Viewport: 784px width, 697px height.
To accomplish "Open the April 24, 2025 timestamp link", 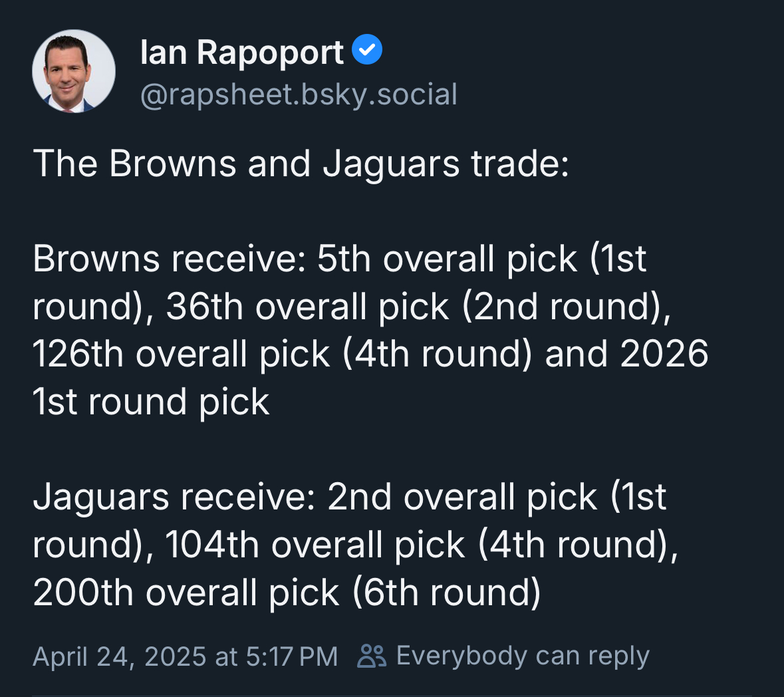I will click(x=186, y=656).
